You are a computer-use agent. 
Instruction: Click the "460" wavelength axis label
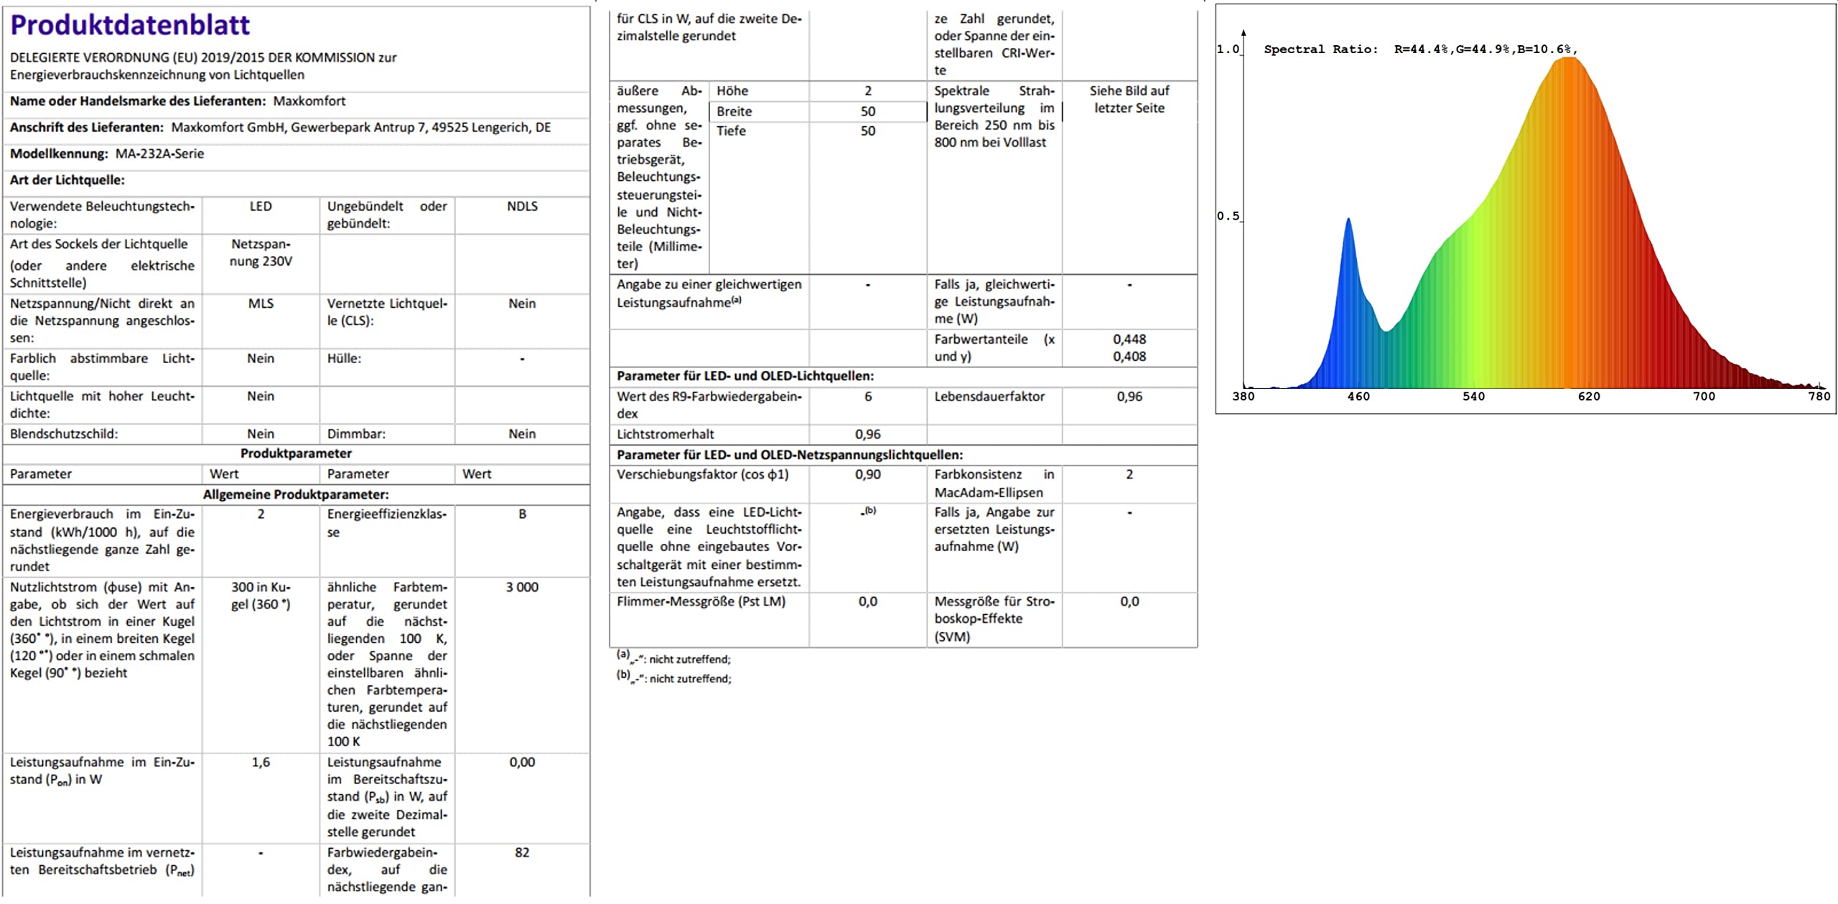click(1358, 397)
